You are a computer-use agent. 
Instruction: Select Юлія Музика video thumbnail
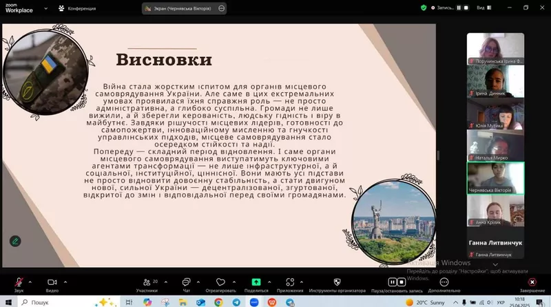pos(495,114)
